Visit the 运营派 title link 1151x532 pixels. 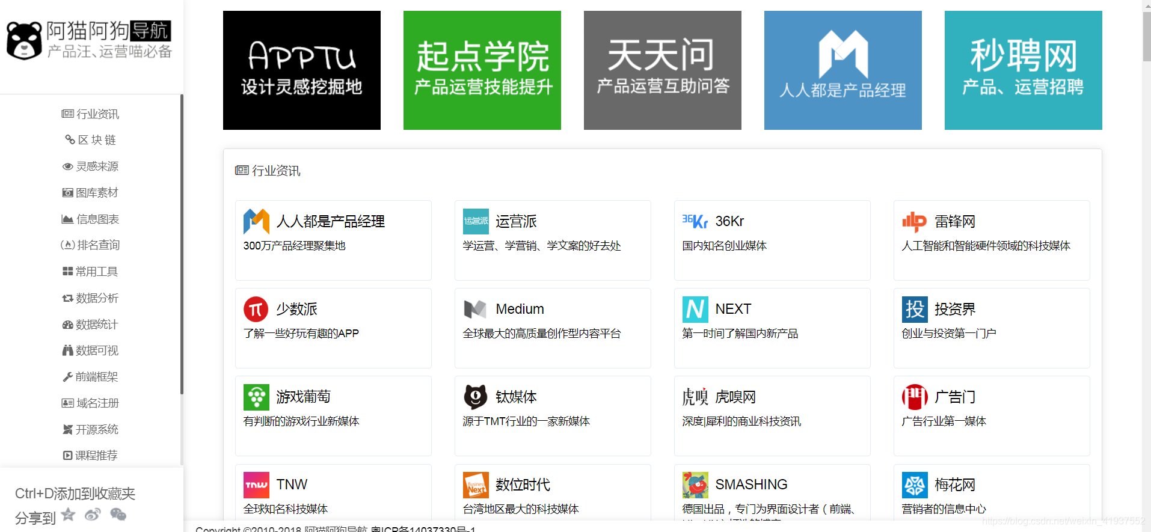pos(517,222)
